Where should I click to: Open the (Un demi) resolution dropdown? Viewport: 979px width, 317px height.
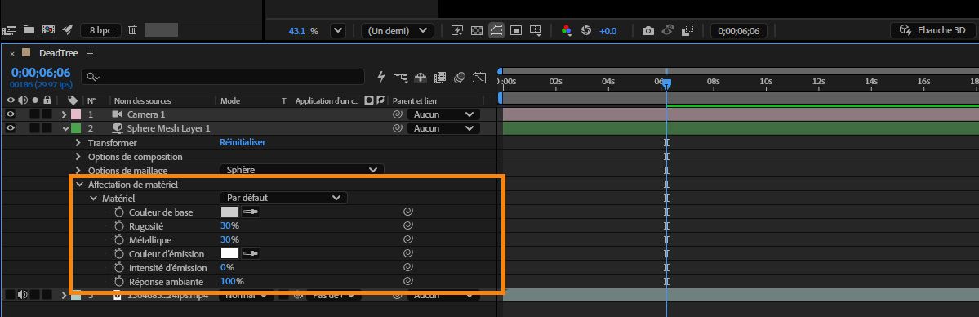point(397,30)
